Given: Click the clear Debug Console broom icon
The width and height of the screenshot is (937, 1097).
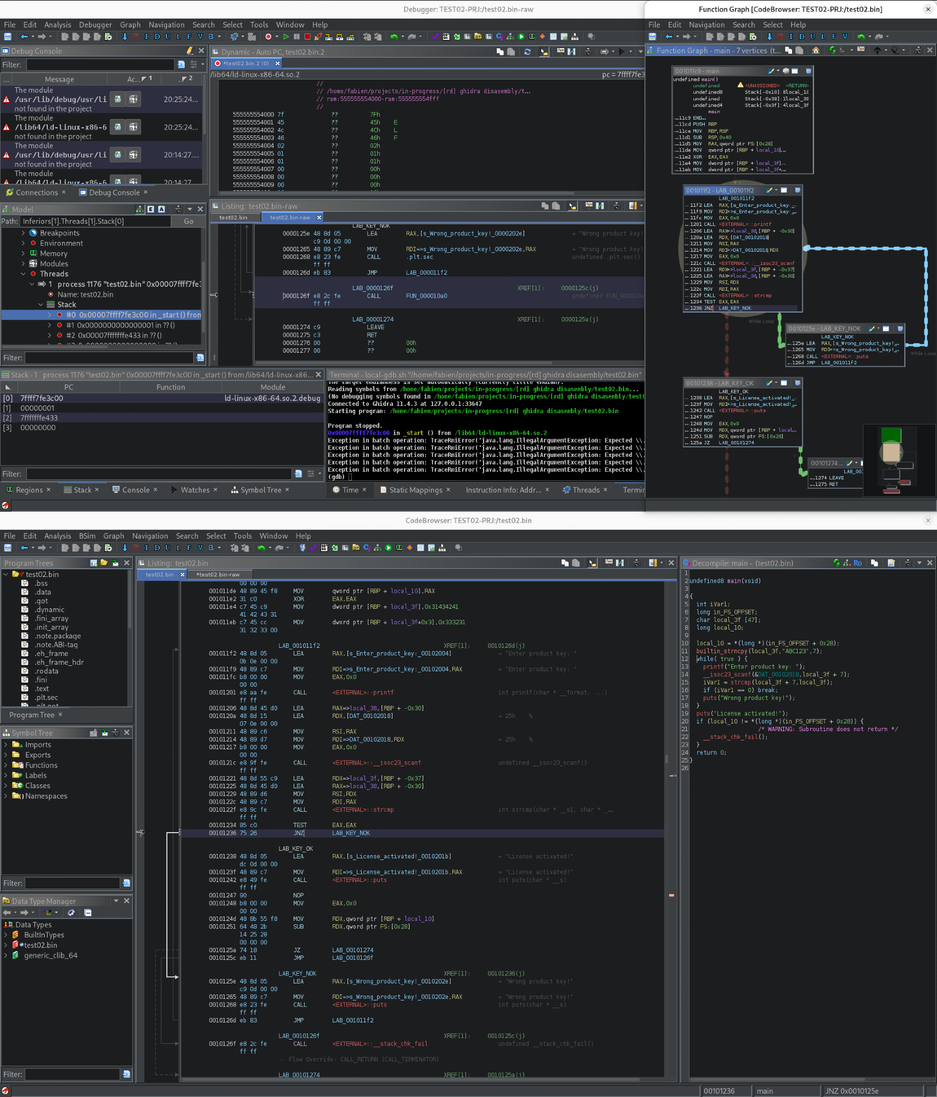Looking at the screenshot, I should [x=190, y=50].
